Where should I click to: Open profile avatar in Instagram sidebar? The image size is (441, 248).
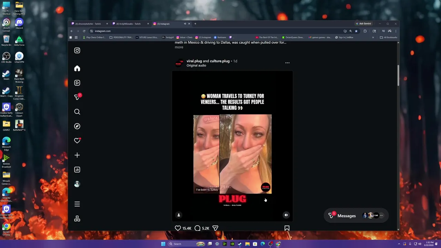(x=77, y=184)
